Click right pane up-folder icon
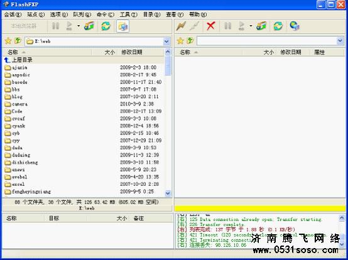Viewport: 348px width, 260px height. click(x=190, y=41)
